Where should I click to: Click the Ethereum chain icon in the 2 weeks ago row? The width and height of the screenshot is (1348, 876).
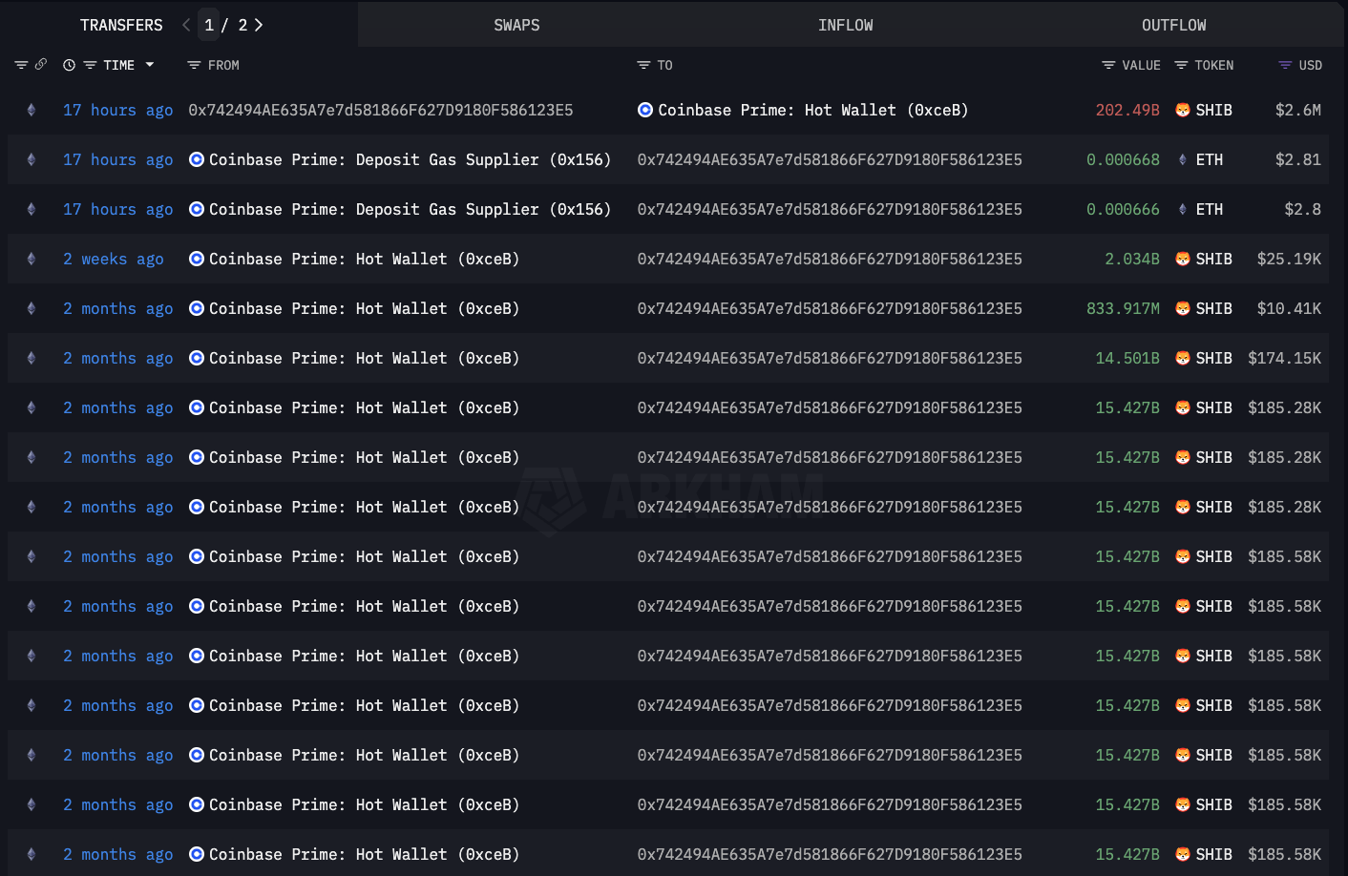(32, 259)
